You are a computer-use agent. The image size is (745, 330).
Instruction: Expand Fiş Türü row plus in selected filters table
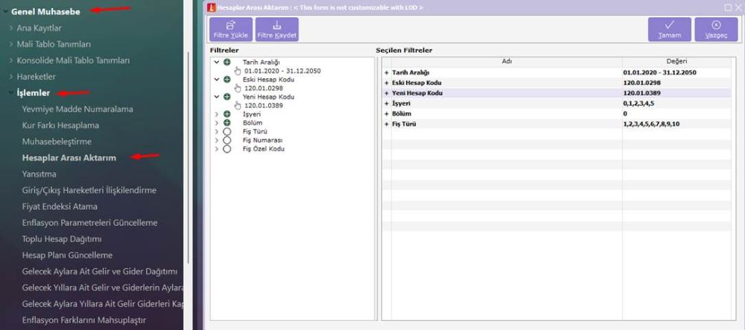coord(386,124)
